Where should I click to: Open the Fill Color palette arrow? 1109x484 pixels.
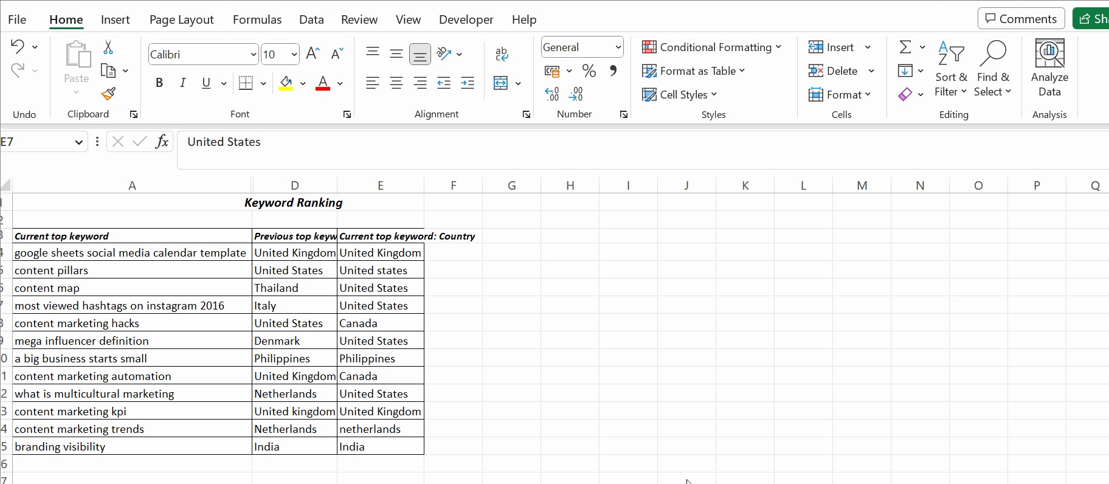pos(303,83)
